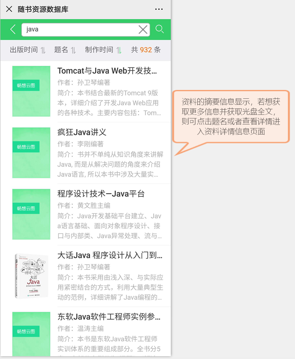295x359 pixels.
Task: Clear the java search text
Action: pyautogui.click(x=143, y=30)
